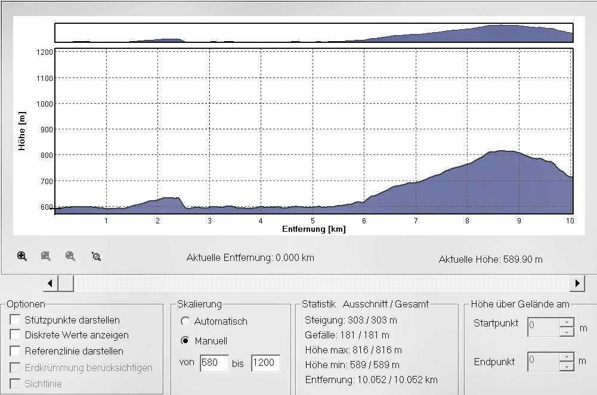
Task: Click the 'bis' maximum value field
Action: pos(265,363)
